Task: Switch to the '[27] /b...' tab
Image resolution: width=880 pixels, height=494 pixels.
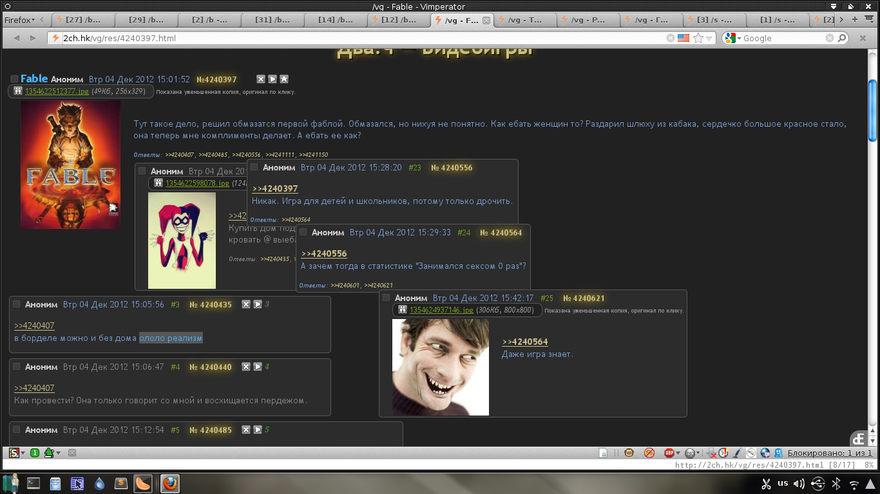Action: (83, 20)
